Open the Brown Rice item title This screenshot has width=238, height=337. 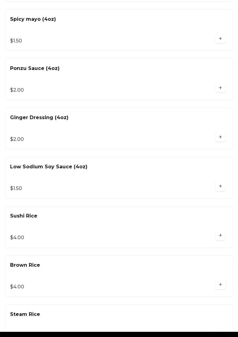[25, 265]
